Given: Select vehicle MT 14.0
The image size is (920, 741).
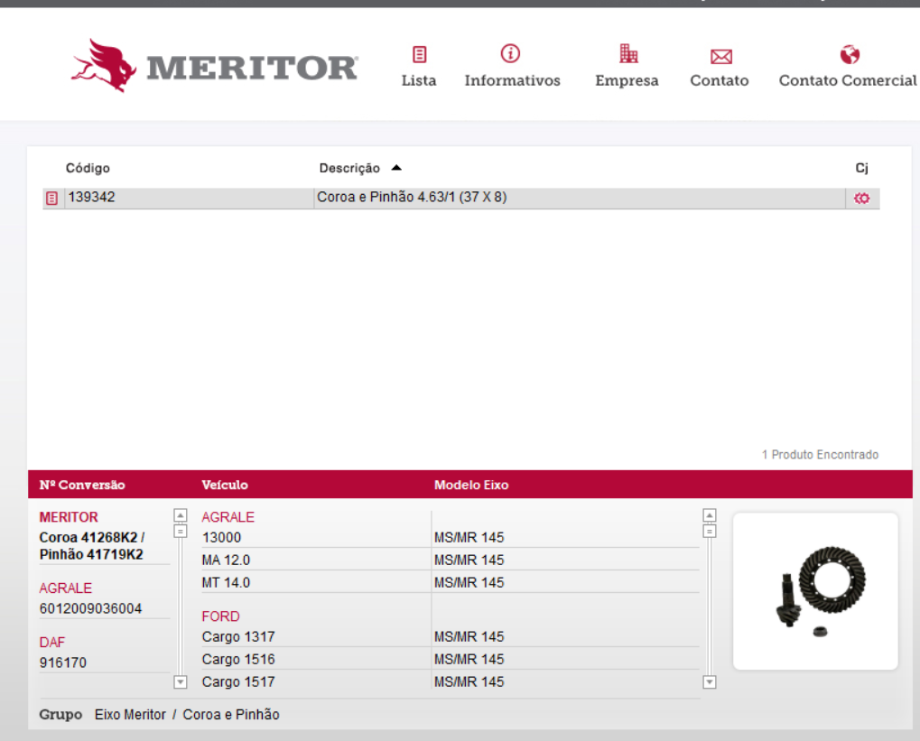Looking at the screenshot, I should [226, 582].
